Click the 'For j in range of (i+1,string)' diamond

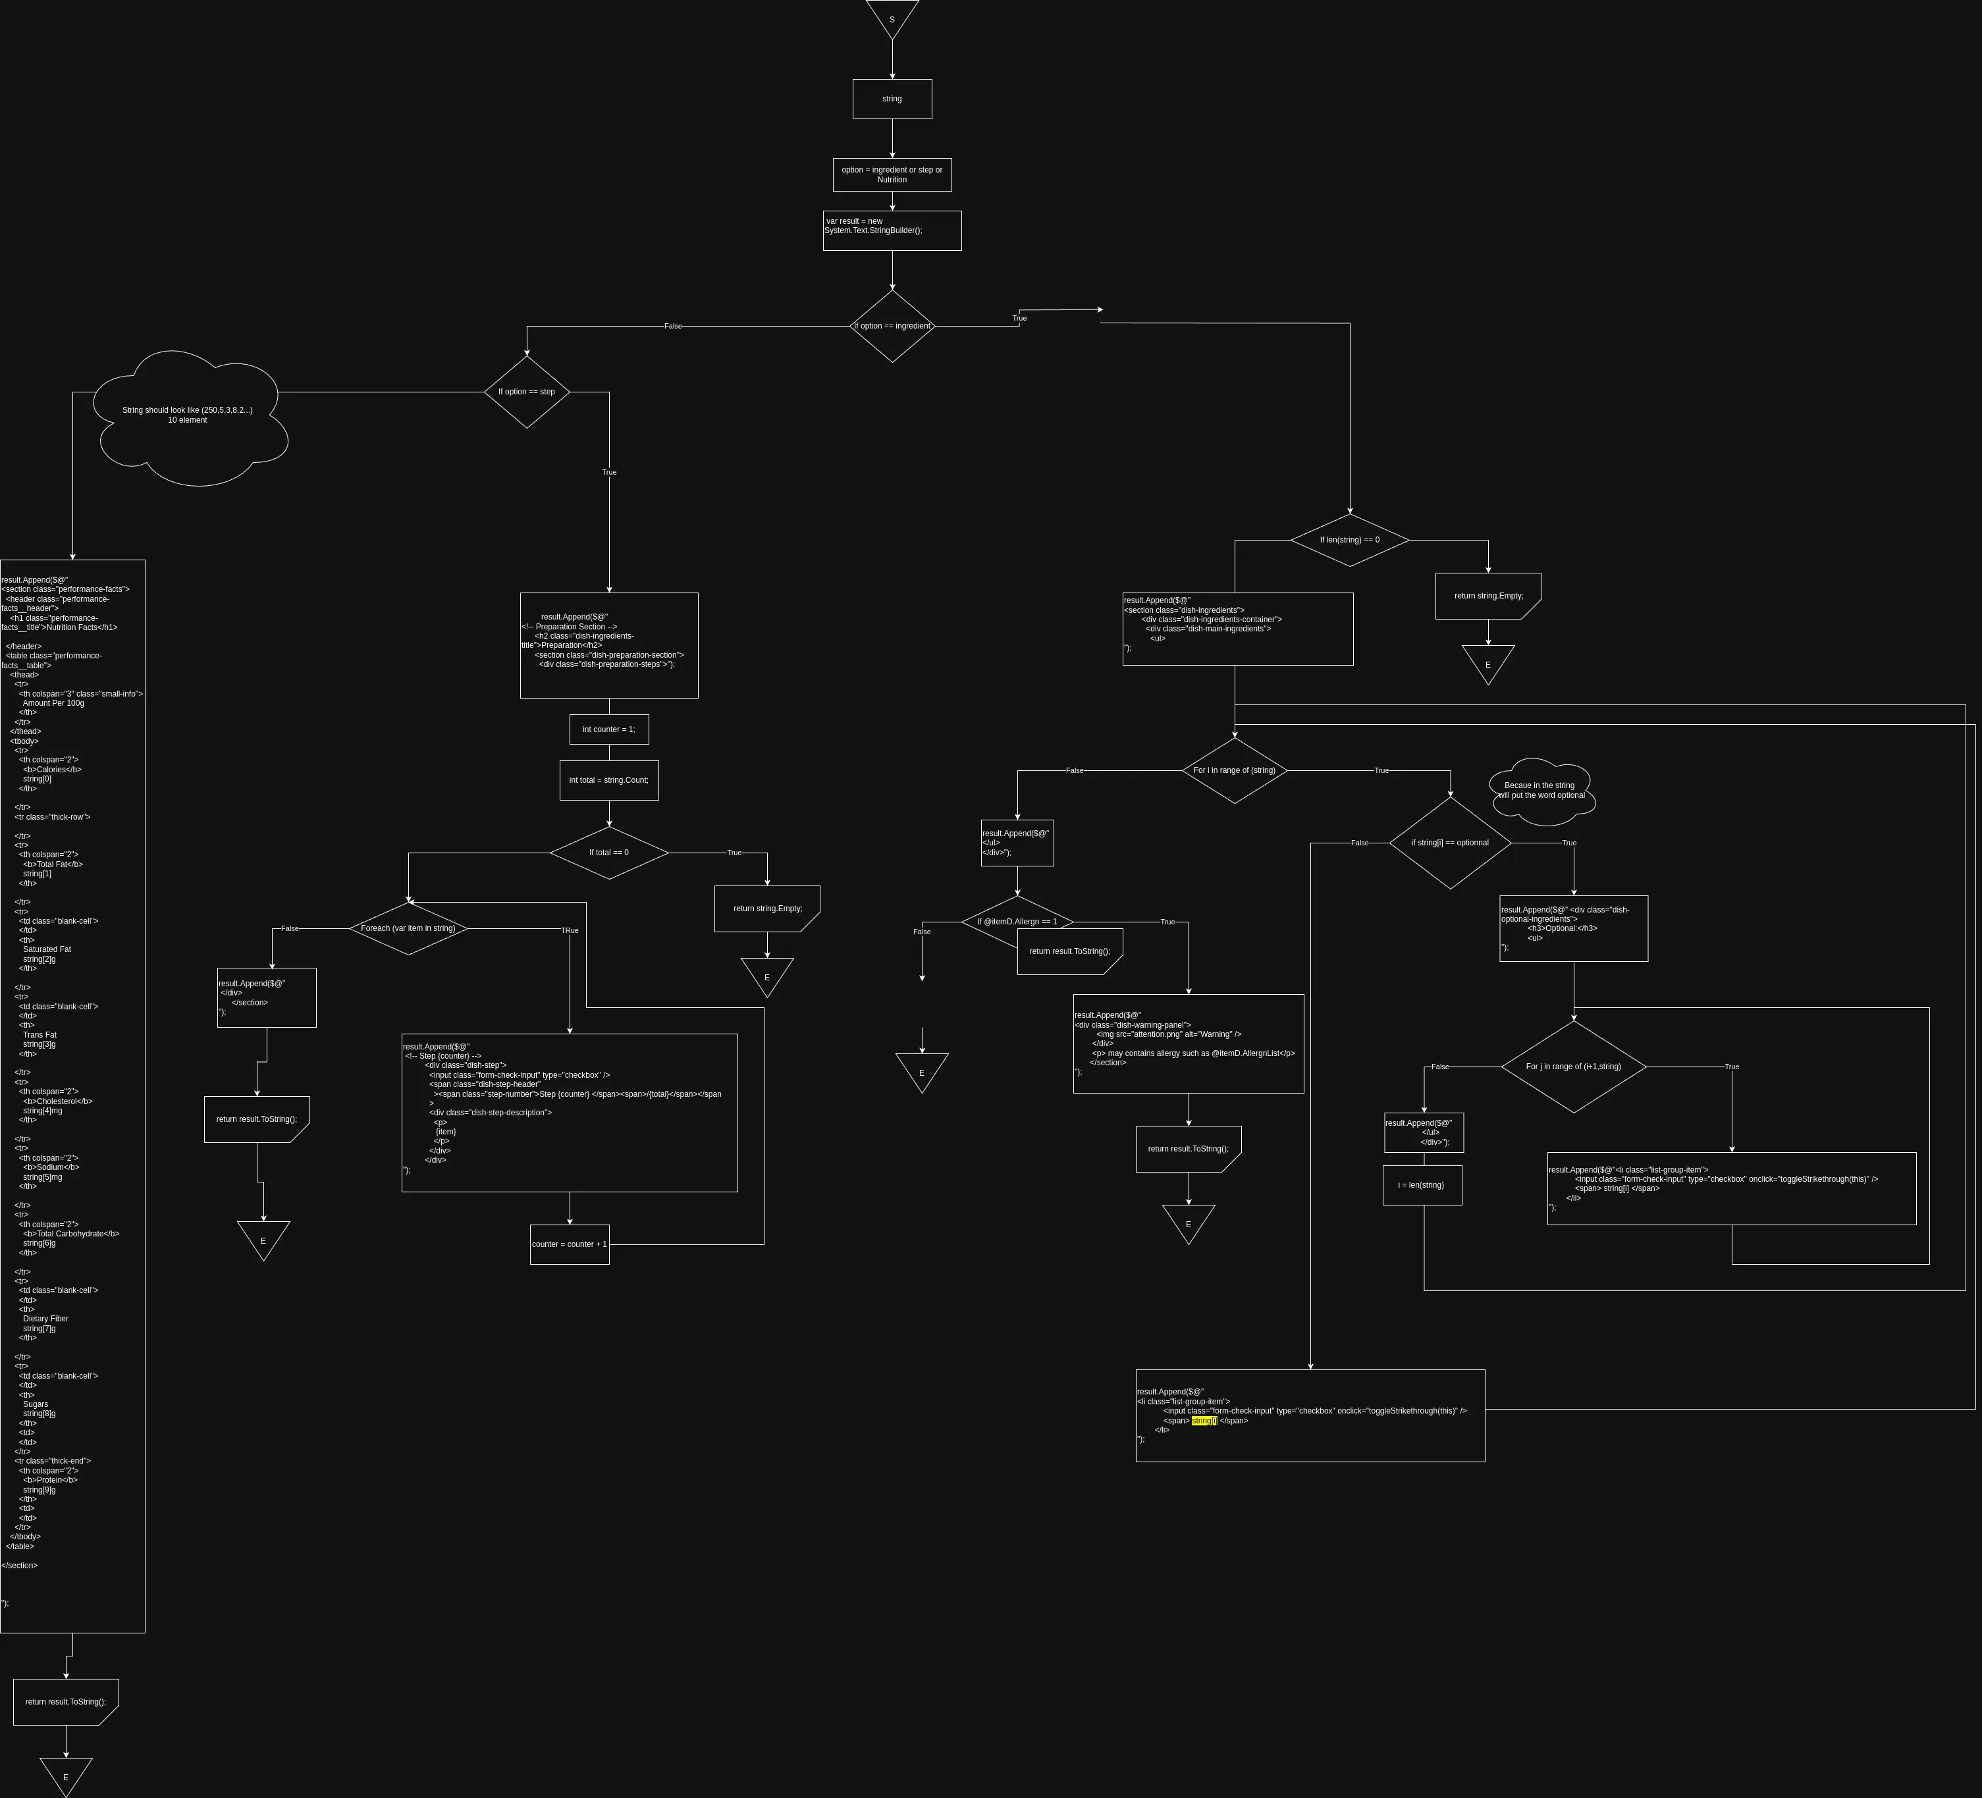[x=1573, y=1067]
